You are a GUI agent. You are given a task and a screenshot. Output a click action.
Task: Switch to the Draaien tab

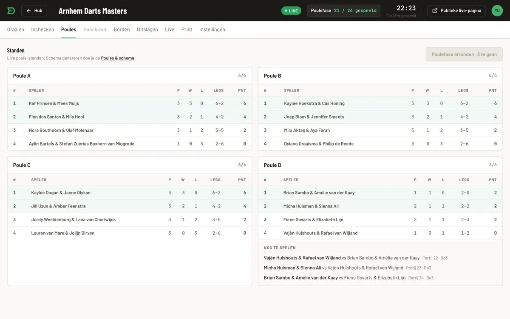(16, 29)
